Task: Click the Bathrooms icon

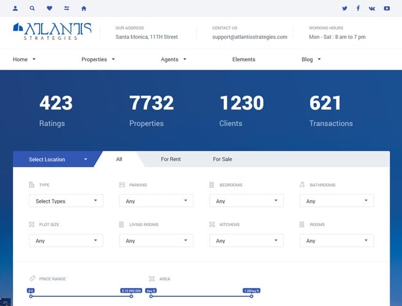Action: pyautogui.click(x=302, y=185)
